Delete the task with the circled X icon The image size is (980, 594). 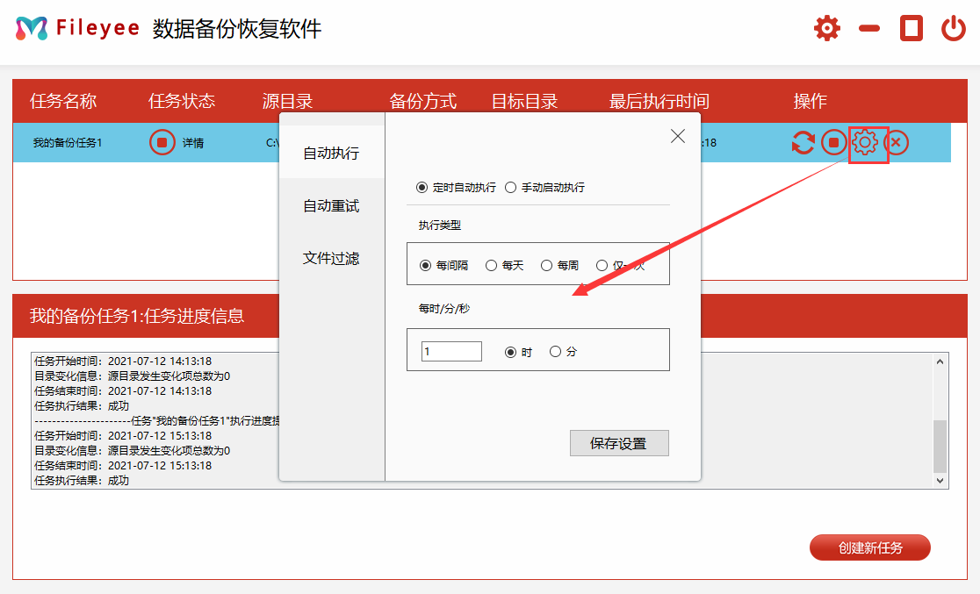pos(897,142)
